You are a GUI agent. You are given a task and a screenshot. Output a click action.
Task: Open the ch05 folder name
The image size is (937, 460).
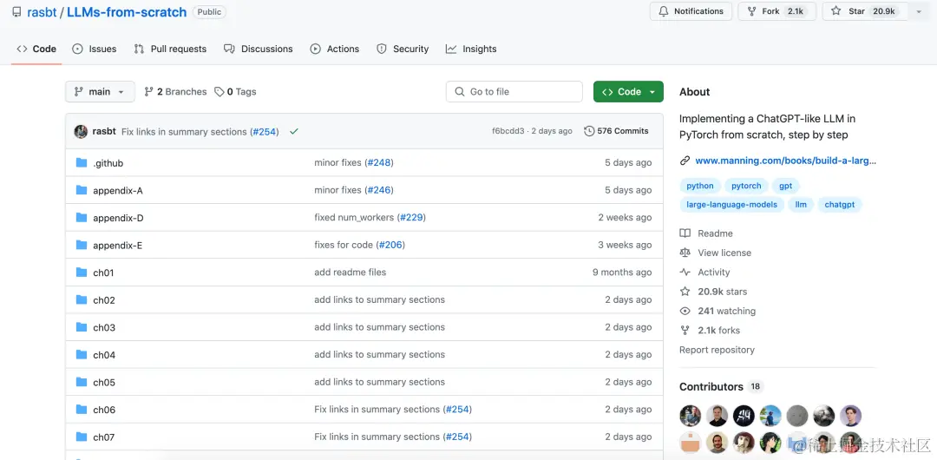click(104, 382)
